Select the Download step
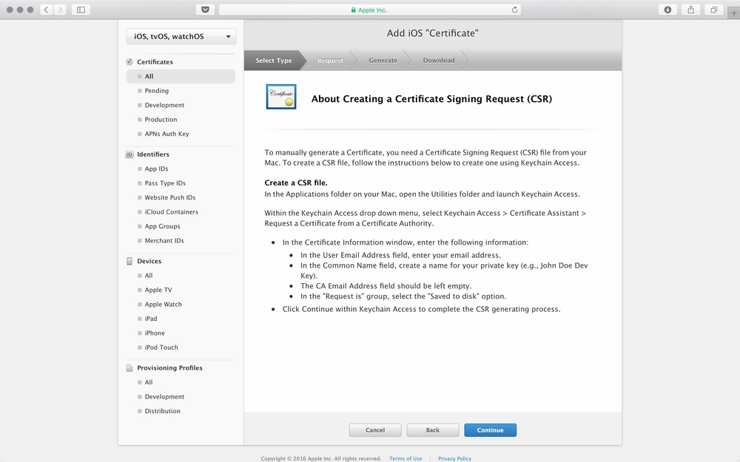740x462 pixels. coord(439,61)
